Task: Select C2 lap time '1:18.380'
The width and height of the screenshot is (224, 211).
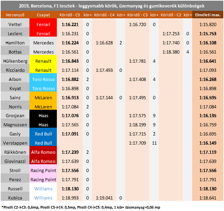Action: tap(171, 52)
